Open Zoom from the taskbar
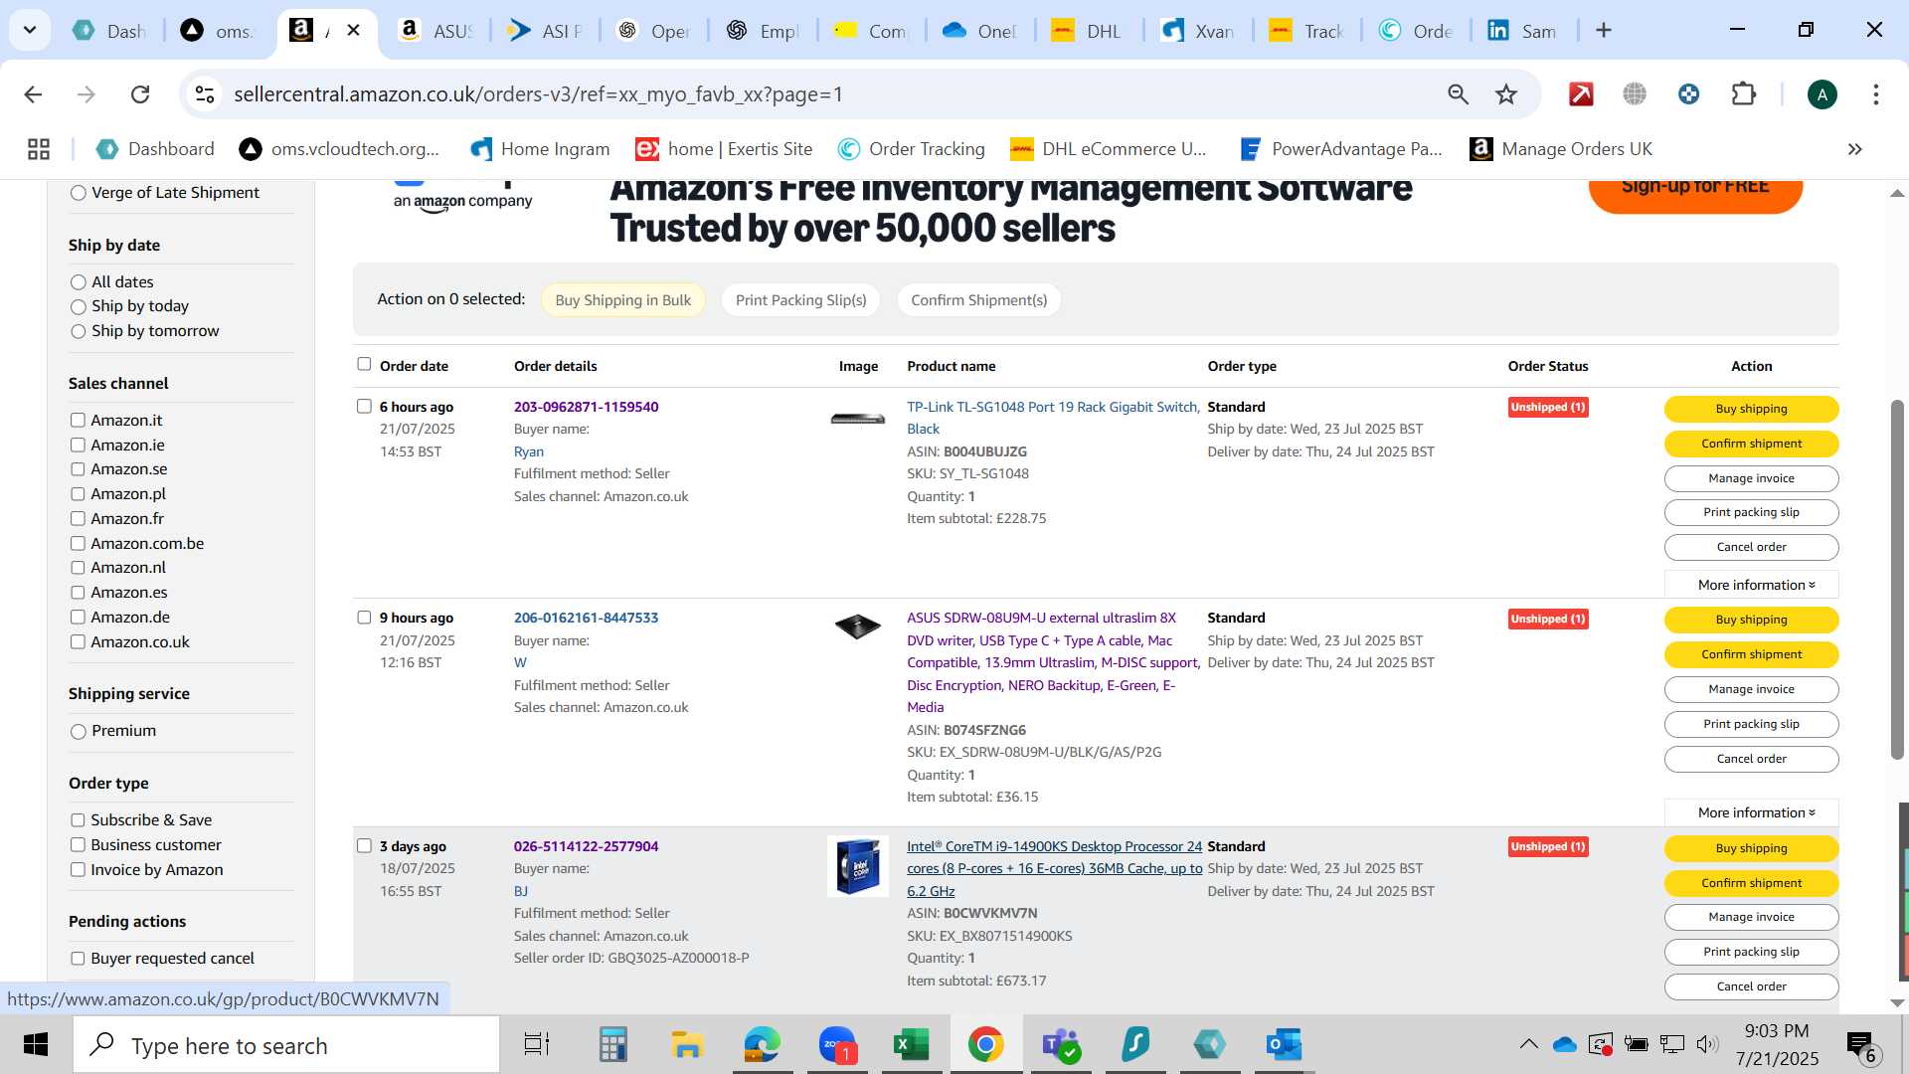1909x1074 pixels. (837, 1045)
